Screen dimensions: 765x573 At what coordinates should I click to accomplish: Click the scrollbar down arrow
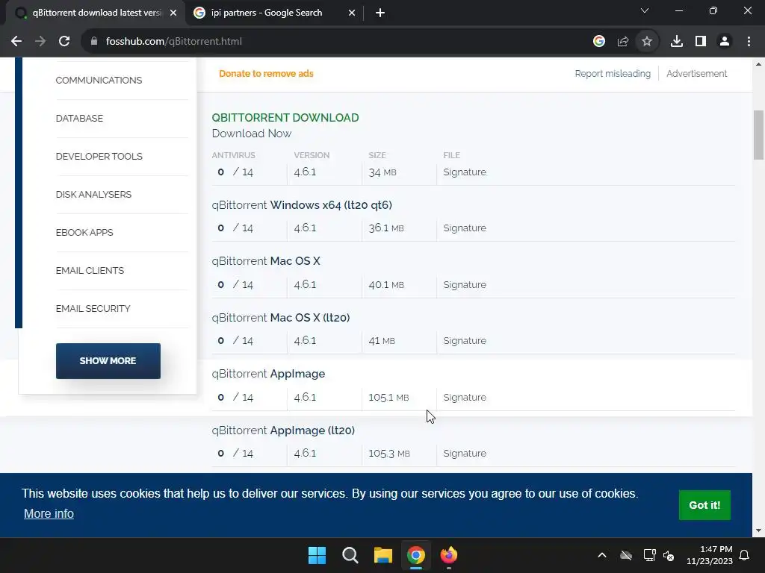(x=758, y=530)
